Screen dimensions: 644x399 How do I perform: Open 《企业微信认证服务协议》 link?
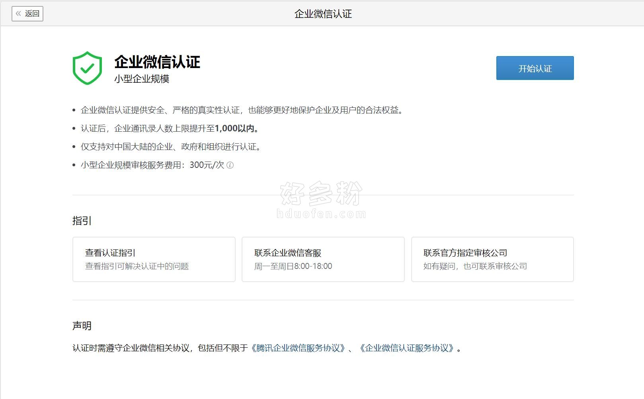tap(407, 348)
